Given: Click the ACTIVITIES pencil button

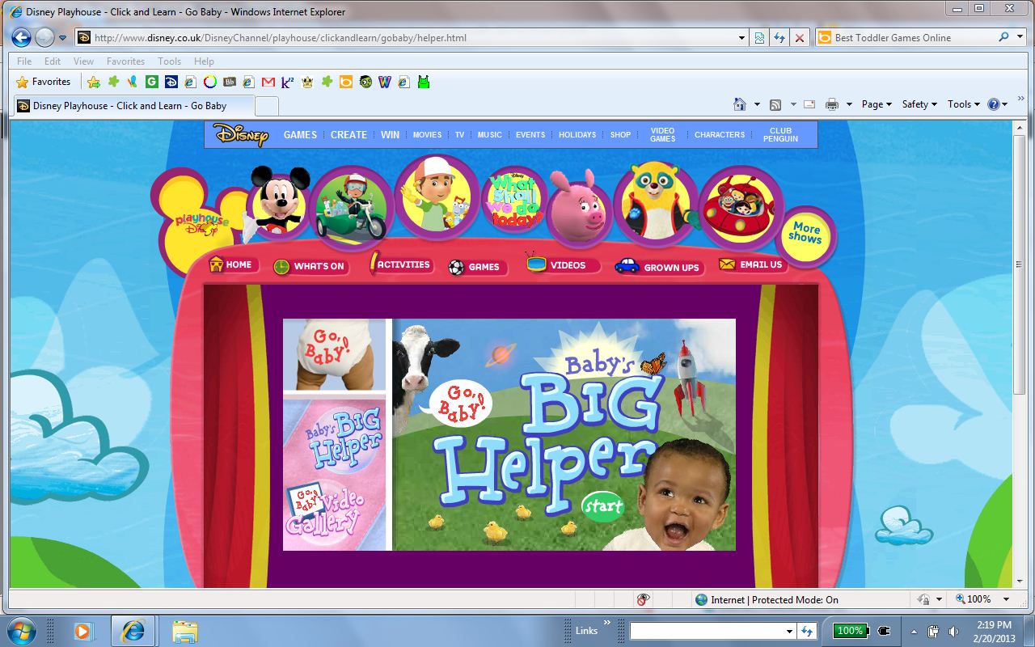Looking at the screenshot, I should tap(400, 264).
